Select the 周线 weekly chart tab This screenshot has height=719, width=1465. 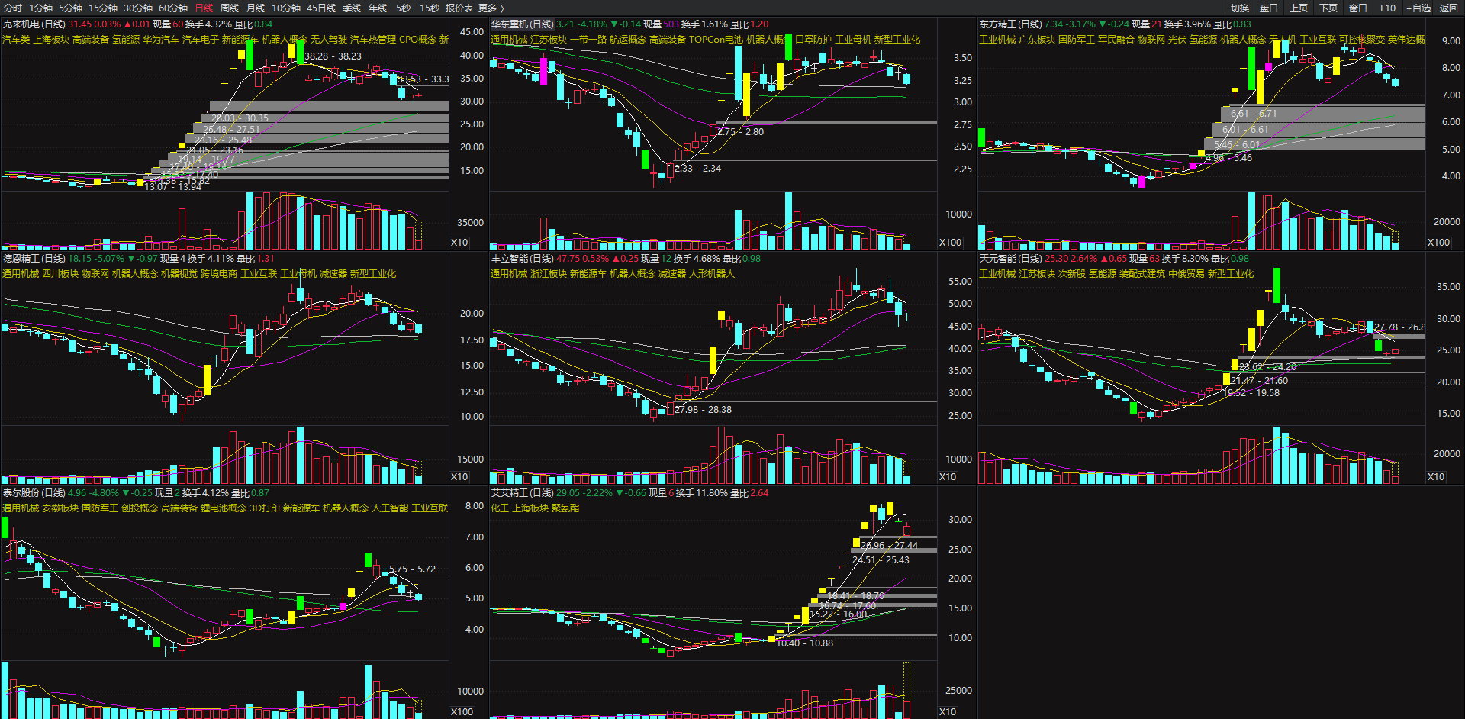tap(229, 8)
